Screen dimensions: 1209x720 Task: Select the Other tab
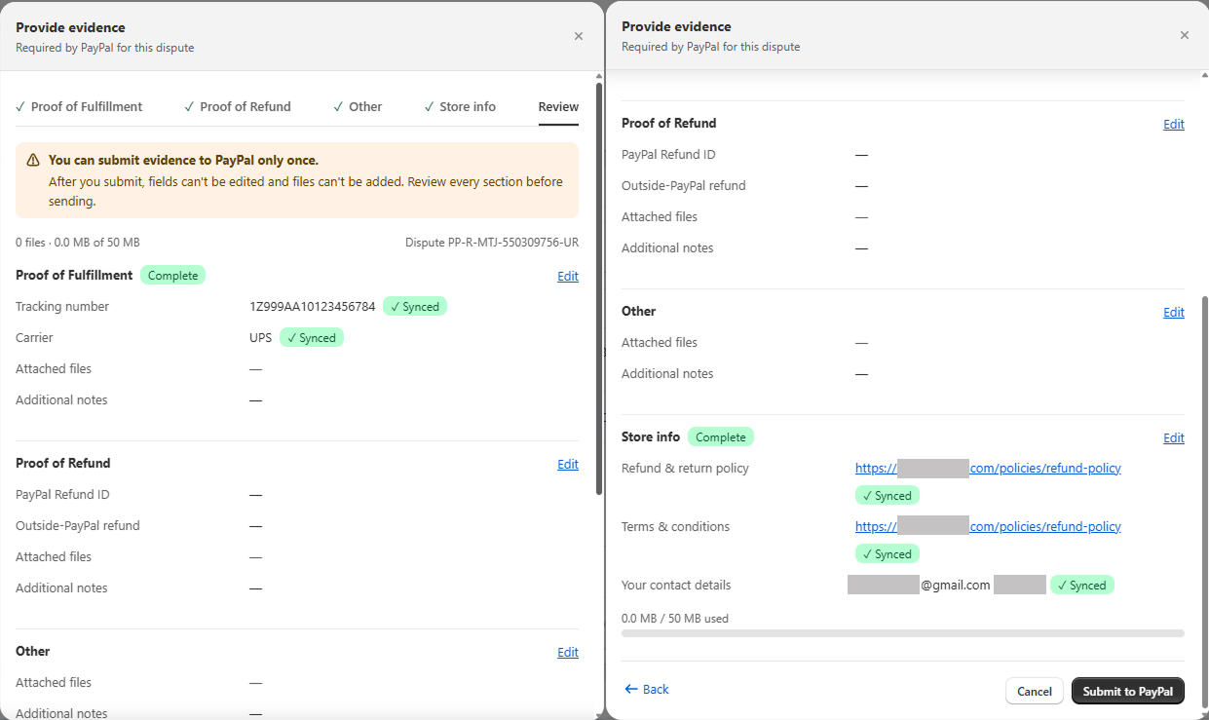click(x=358, y=106)
